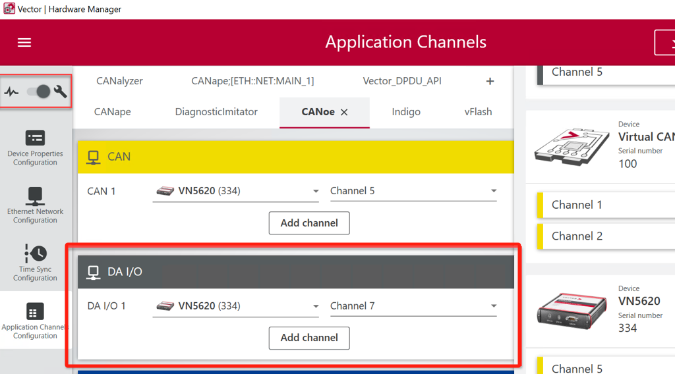Screen dimensions: 675x374
Task: Click the Vector Hardware Manager app icon
Action: (9, 9)
